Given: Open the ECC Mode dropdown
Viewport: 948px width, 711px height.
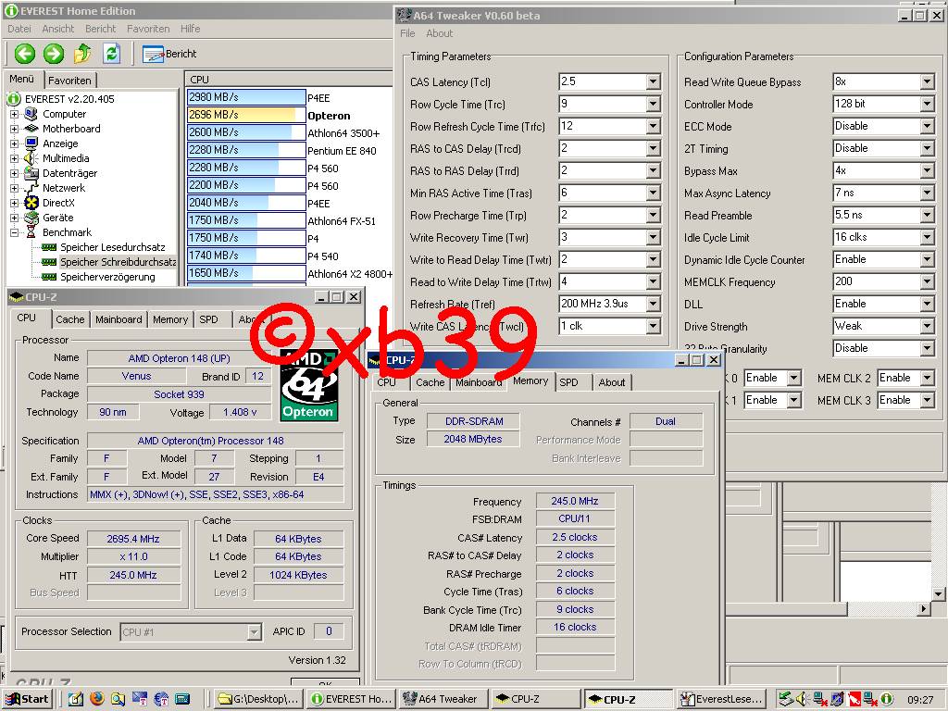Looking at the screenshot, I should tap(928, 126).
